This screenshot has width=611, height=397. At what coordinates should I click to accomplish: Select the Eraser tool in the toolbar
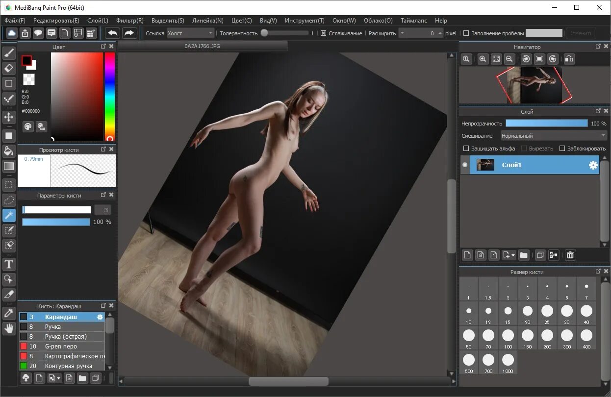point(9,68)
